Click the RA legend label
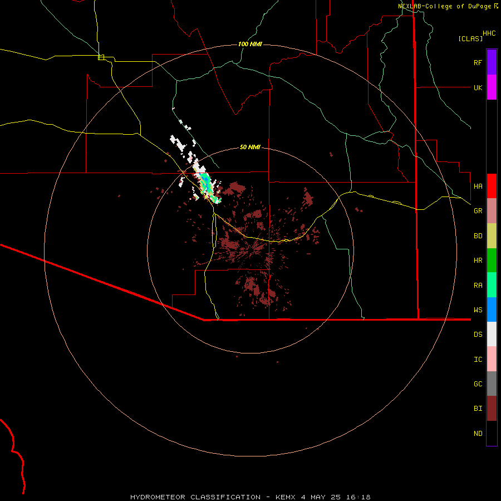This screenshot has height=501, width=501. pos(478,286)
